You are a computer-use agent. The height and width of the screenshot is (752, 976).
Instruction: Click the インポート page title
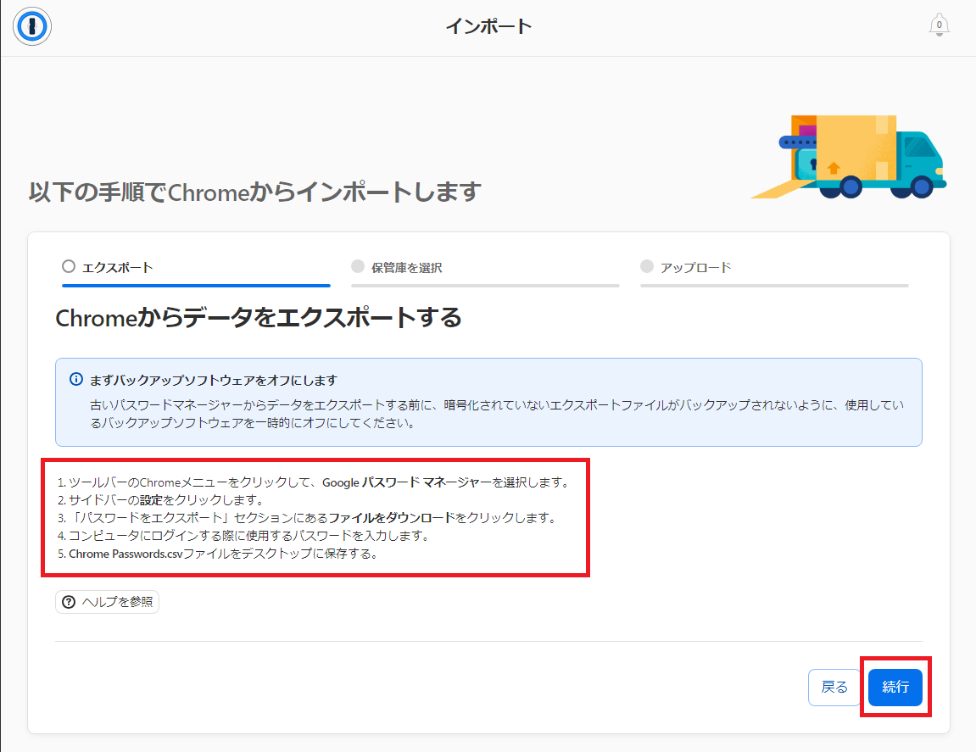pyautogui.click(x=488, y=26)
